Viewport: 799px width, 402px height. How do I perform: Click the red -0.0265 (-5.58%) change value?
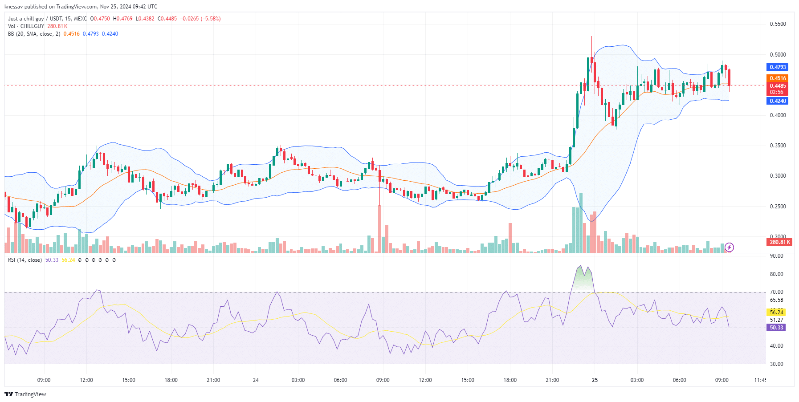200,19
